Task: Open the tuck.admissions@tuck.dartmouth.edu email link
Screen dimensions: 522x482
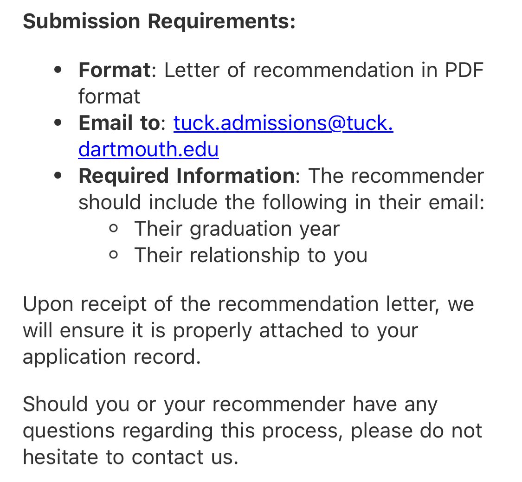Action: (x=283, y=123)
